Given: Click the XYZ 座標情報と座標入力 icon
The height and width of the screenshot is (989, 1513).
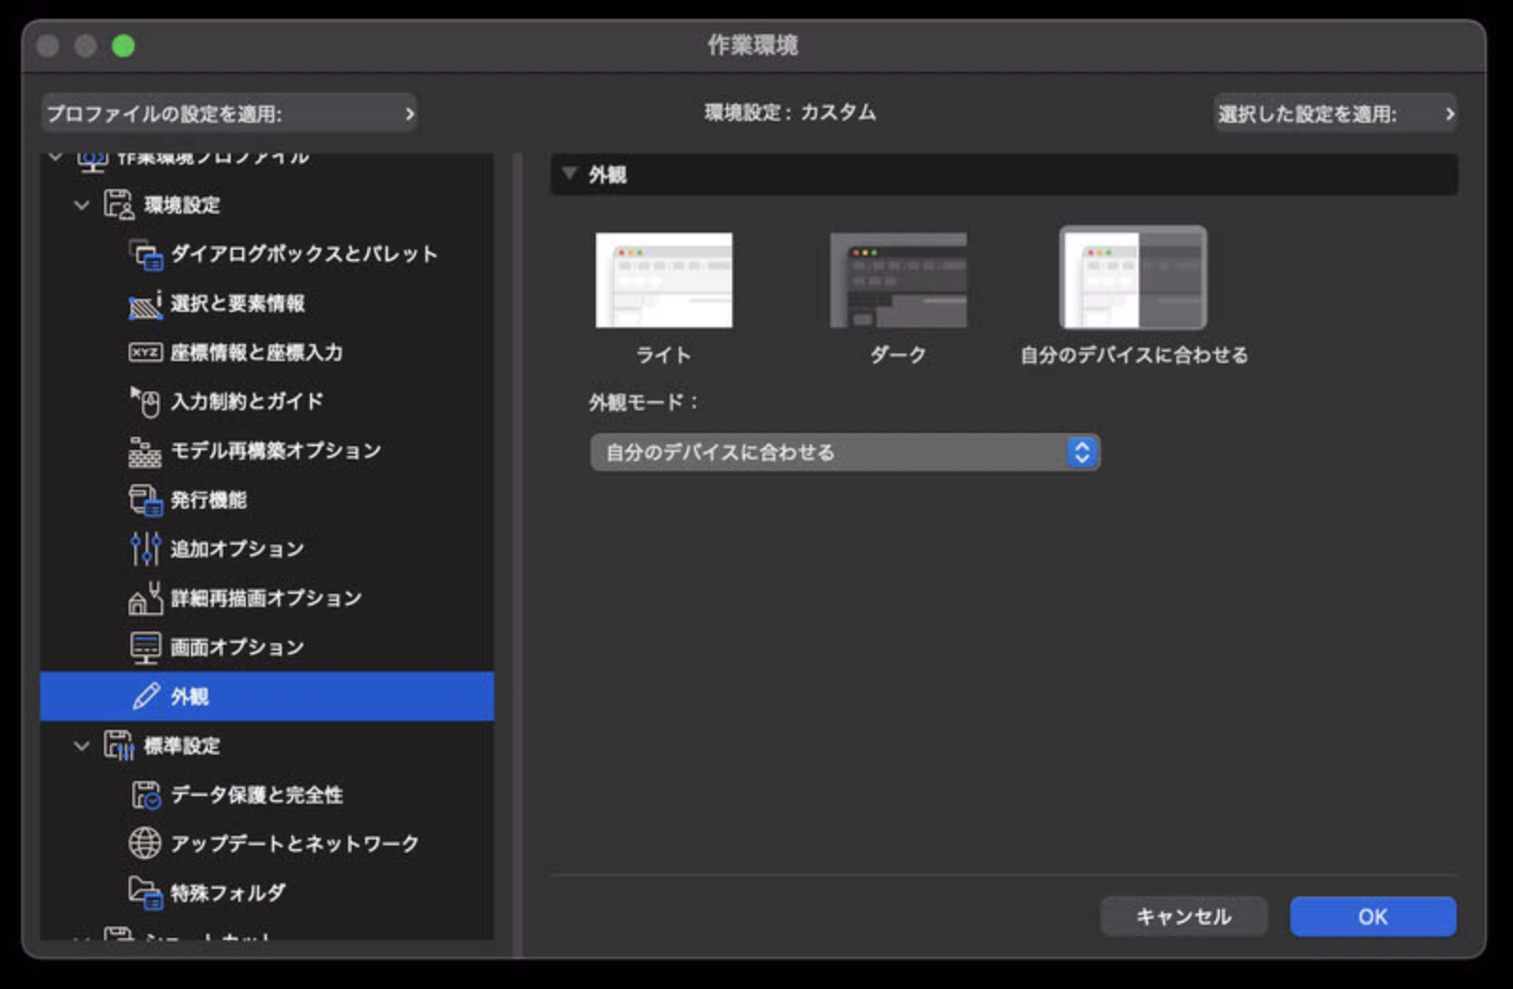Looking at the screenshot, I should (x=146, y=352).
